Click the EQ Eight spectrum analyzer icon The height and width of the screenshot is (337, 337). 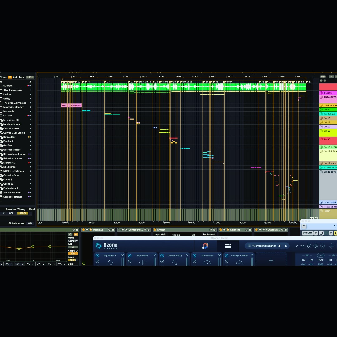[76, 234]
